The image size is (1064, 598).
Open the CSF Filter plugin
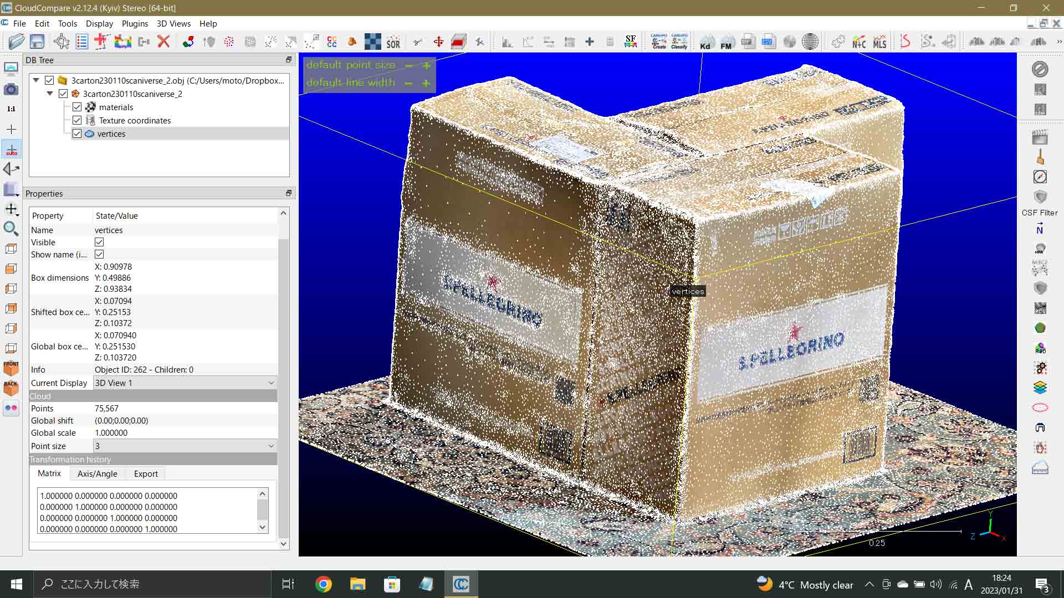pyautogui.click(x=1040, y=197)
